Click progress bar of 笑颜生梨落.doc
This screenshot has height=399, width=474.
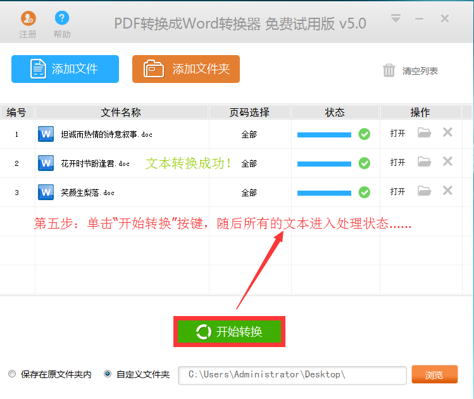coord(324,193)
